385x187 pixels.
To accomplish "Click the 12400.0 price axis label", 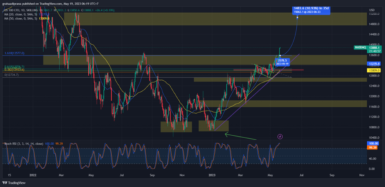I will pyautogui.click(x=375, y=86).
